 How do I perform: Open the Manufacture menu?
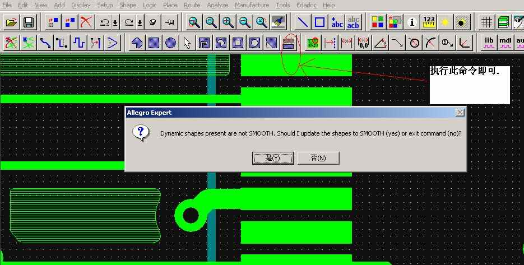(x=252, y=5)
